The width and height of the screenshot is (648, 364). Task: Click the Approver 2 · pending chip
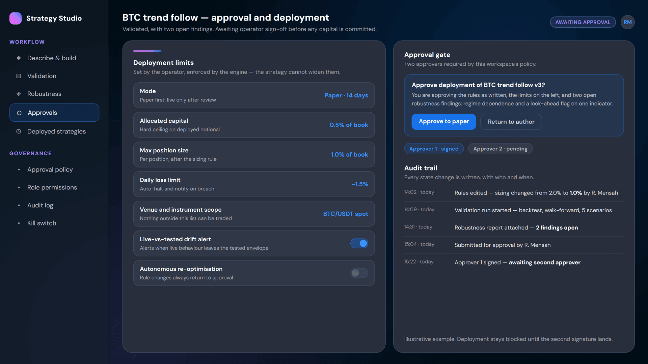pos(500,149)
